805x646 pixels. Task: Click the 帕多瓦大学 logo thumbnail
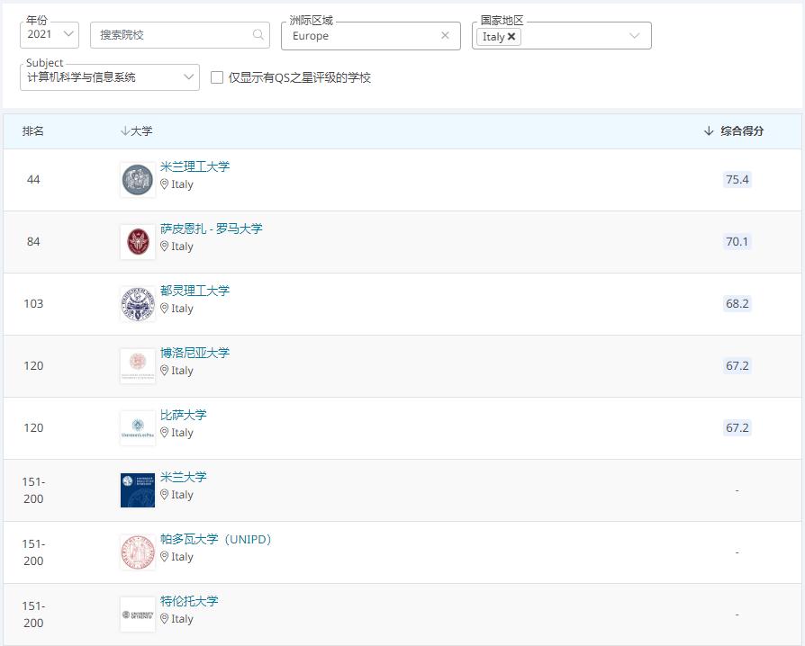(138, 552)
